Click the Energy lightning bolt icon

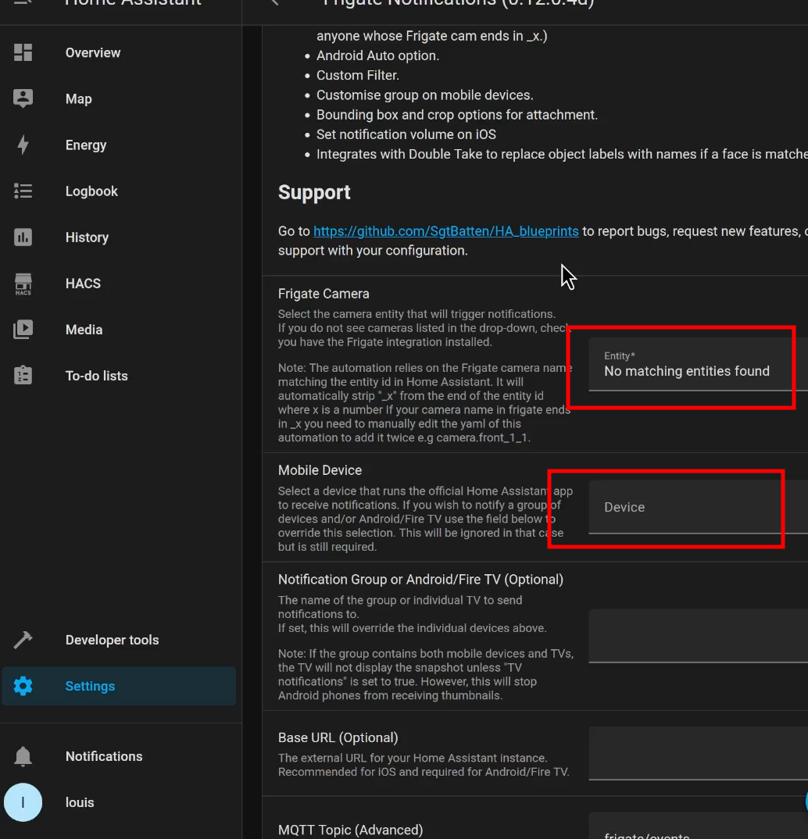pos(23,145)
